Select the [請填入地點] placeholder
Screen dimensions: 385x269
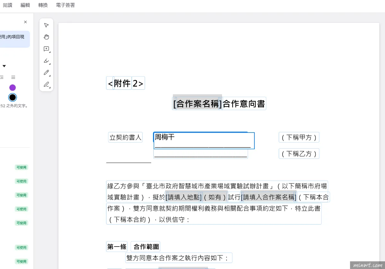pos(184,197)
